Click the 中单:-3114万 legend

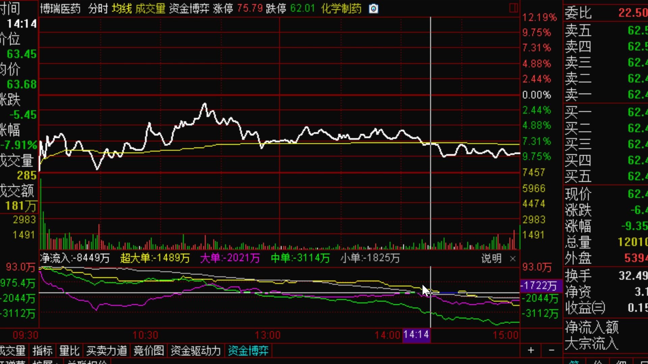tap(300, 258)
